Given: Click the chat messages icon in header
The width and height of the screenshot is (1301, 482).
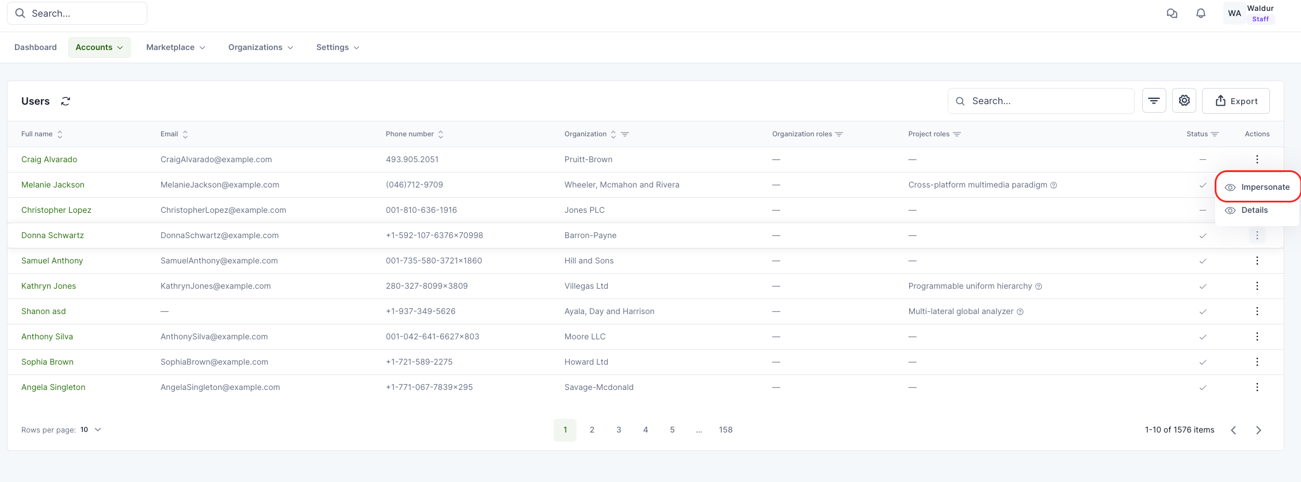Looking at the screenshot, I should (1172, 13).
